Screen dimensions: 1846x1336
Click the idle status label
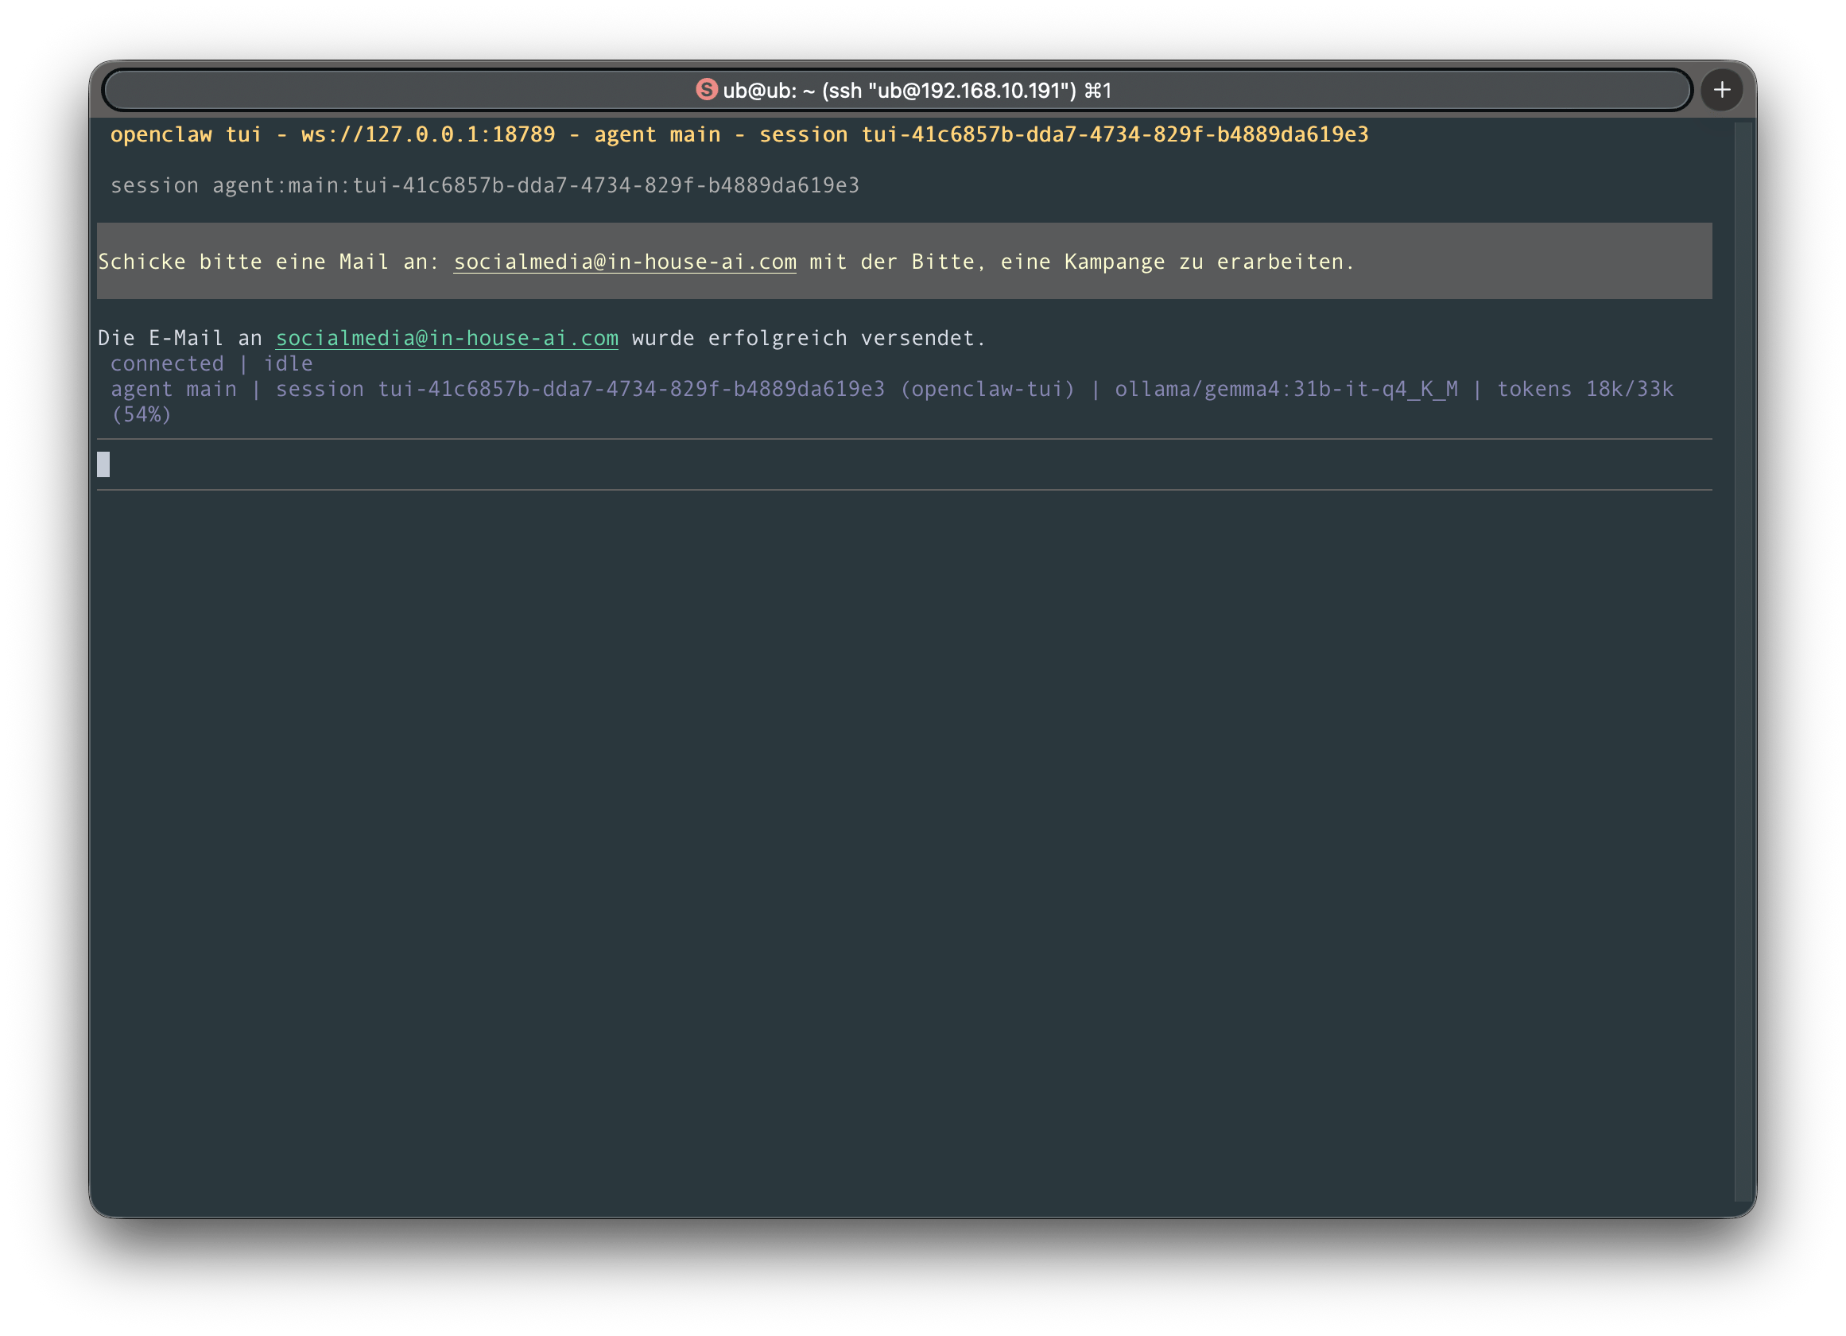click(289, 363)
